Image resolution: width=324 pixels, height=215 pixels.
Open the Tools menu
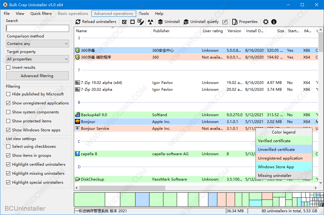(x=144, y=14)
